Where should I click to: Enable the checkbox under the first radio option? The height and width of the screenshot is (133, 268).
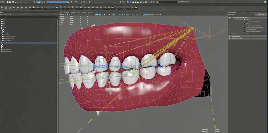(x=247, y=22)
